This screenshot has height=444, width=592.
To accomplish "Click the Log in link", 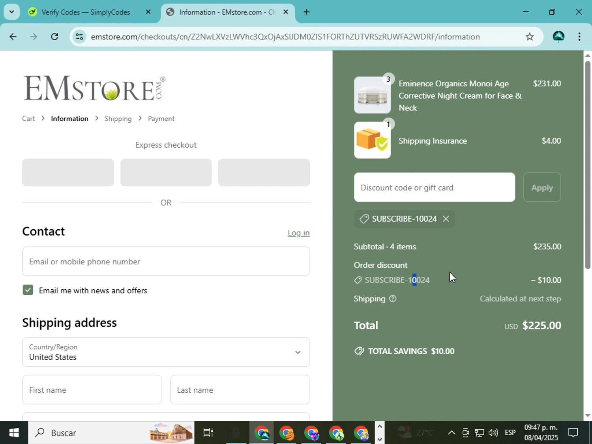I will [x=299, y=233].
